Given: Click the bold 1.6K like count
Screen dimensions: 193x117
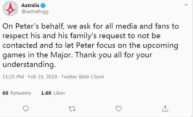Looking at the screenshot, I should pyautogui.click(x=46, y=93).
